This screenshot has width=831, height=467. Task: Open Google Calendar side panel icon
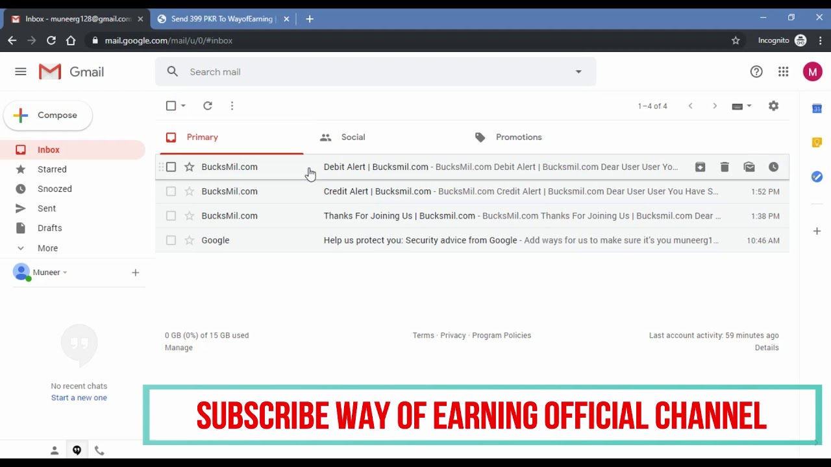817,108
